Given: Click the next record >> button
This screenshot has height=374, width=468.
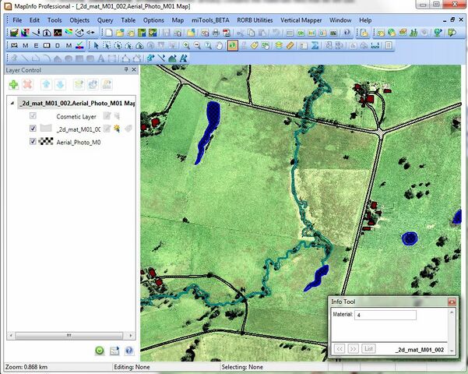Looking at the screenshot, I should [353, 348].
